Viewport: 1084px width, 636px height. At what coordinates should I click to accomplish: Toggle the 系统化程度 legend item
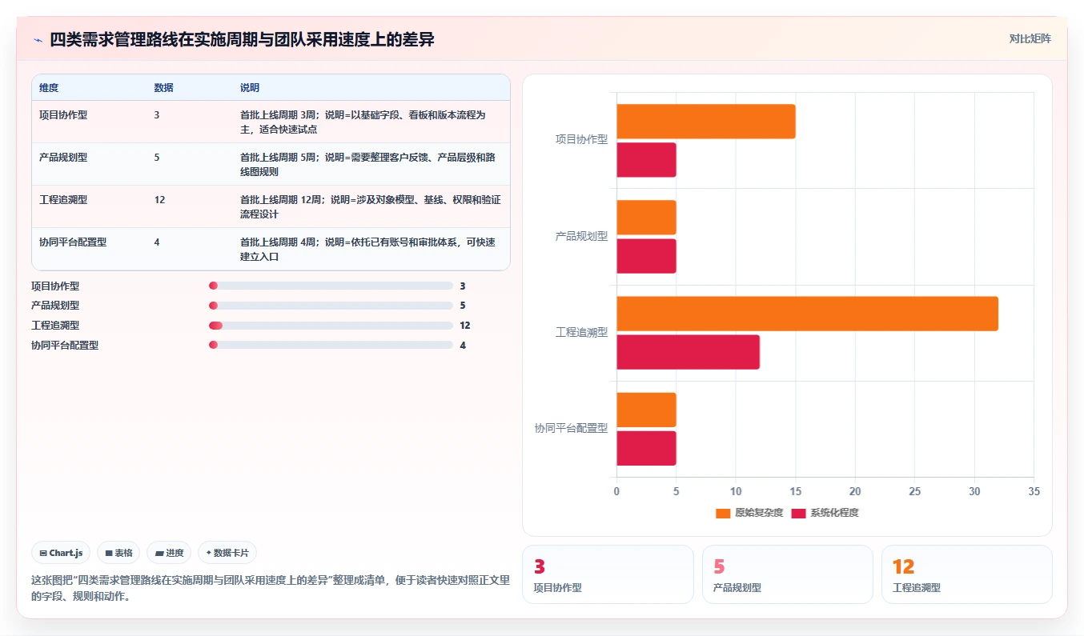[825, 513]
